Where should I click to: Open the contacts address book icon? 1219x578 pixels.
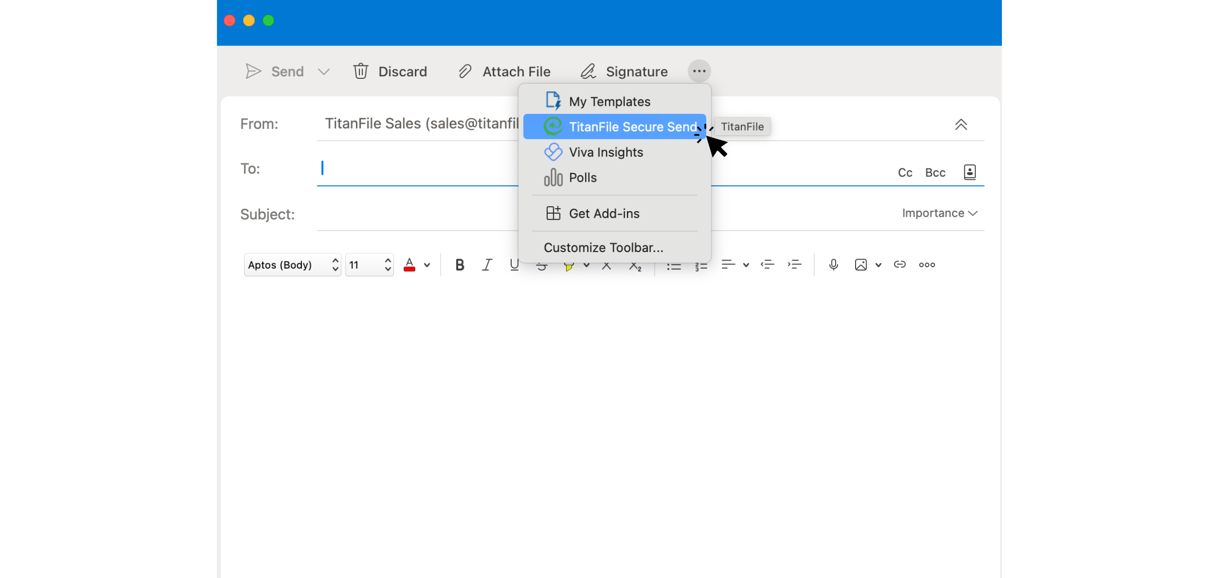click(x=969, y=172)
